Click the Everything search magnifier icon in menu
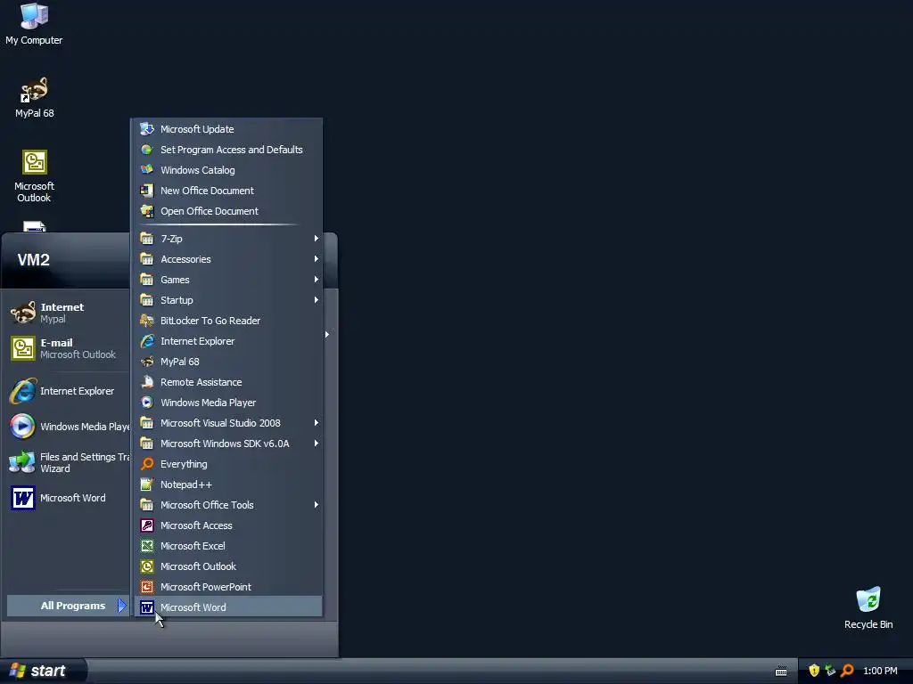Viewport: 913px width, 684px height. pyautogui.click(x=147, y=463)
